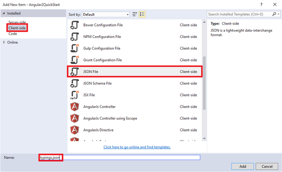Viewport: 282px width, 172px height.
Task: Click Client-side label in Bower row
Action: point(188,25)
